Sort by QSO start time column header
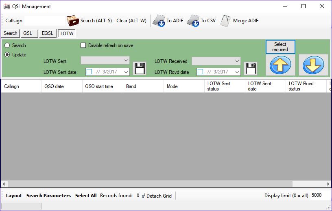 pos(103,86)
